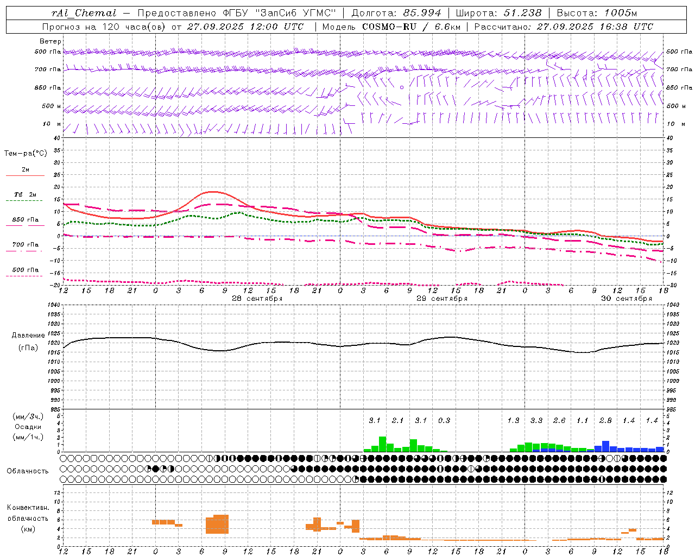Click the tallest green precipitation bar

[382, 444]
